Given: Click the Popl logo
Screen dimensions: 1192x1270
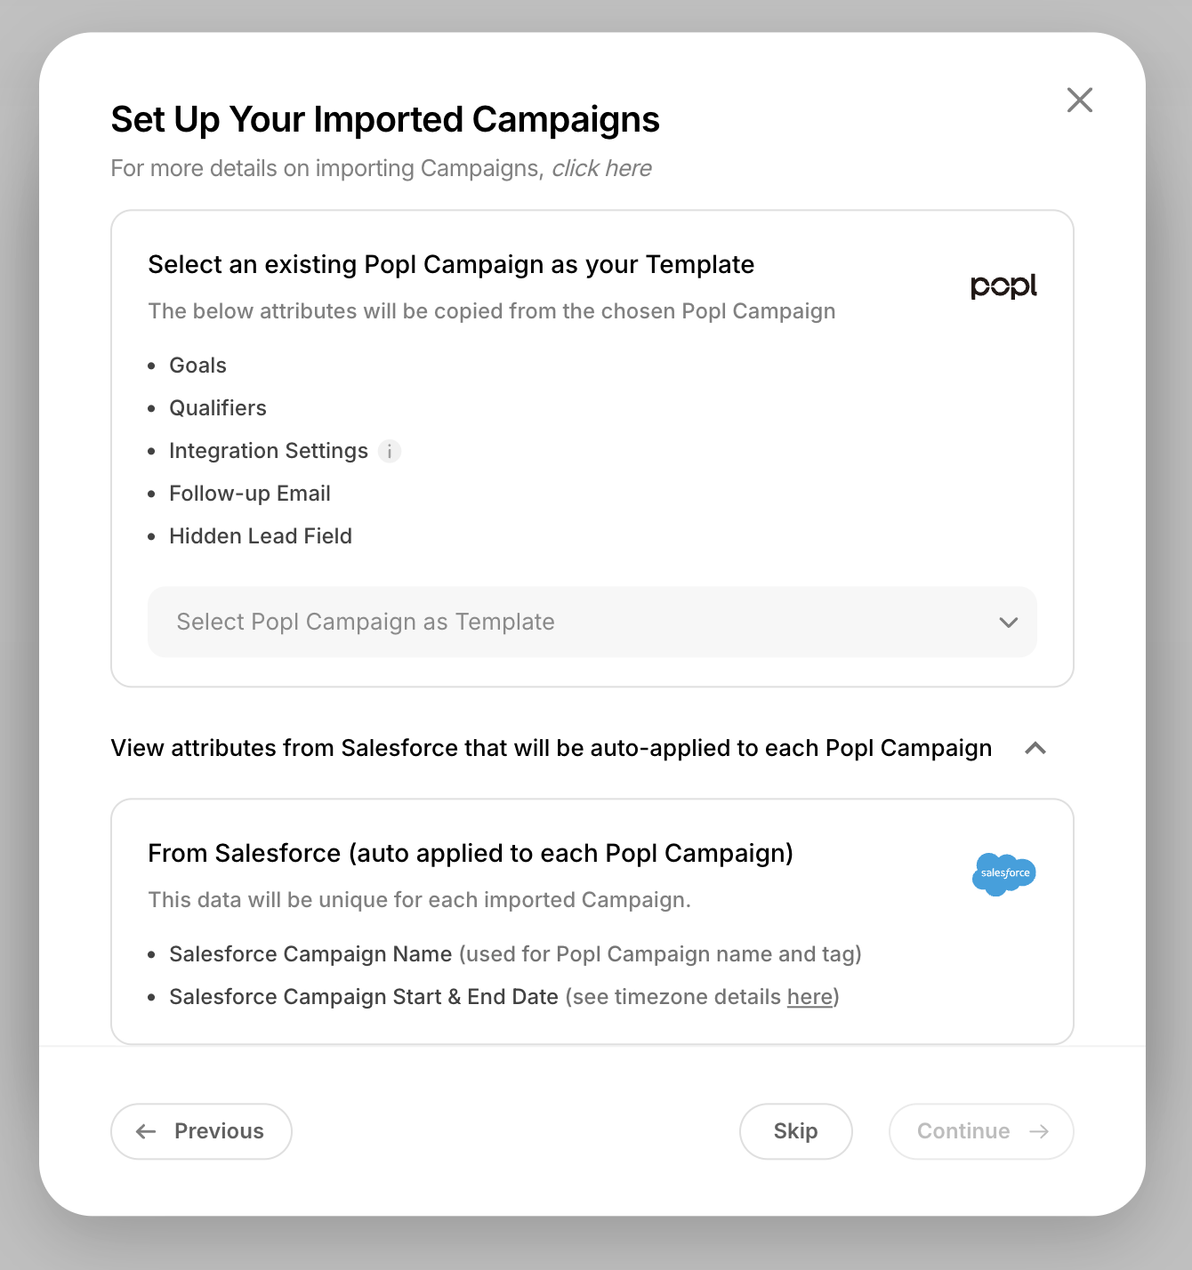Looking at the screenshot, I should [1003, 285].
